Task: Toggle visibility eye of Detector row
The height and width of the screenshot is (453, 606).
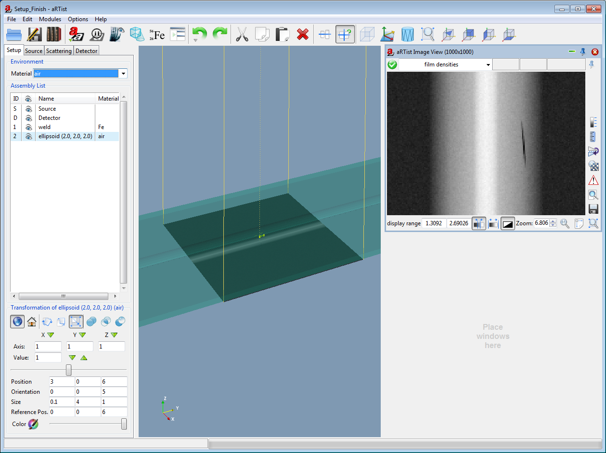Action: pyautogui.click(x=28, y=118)
